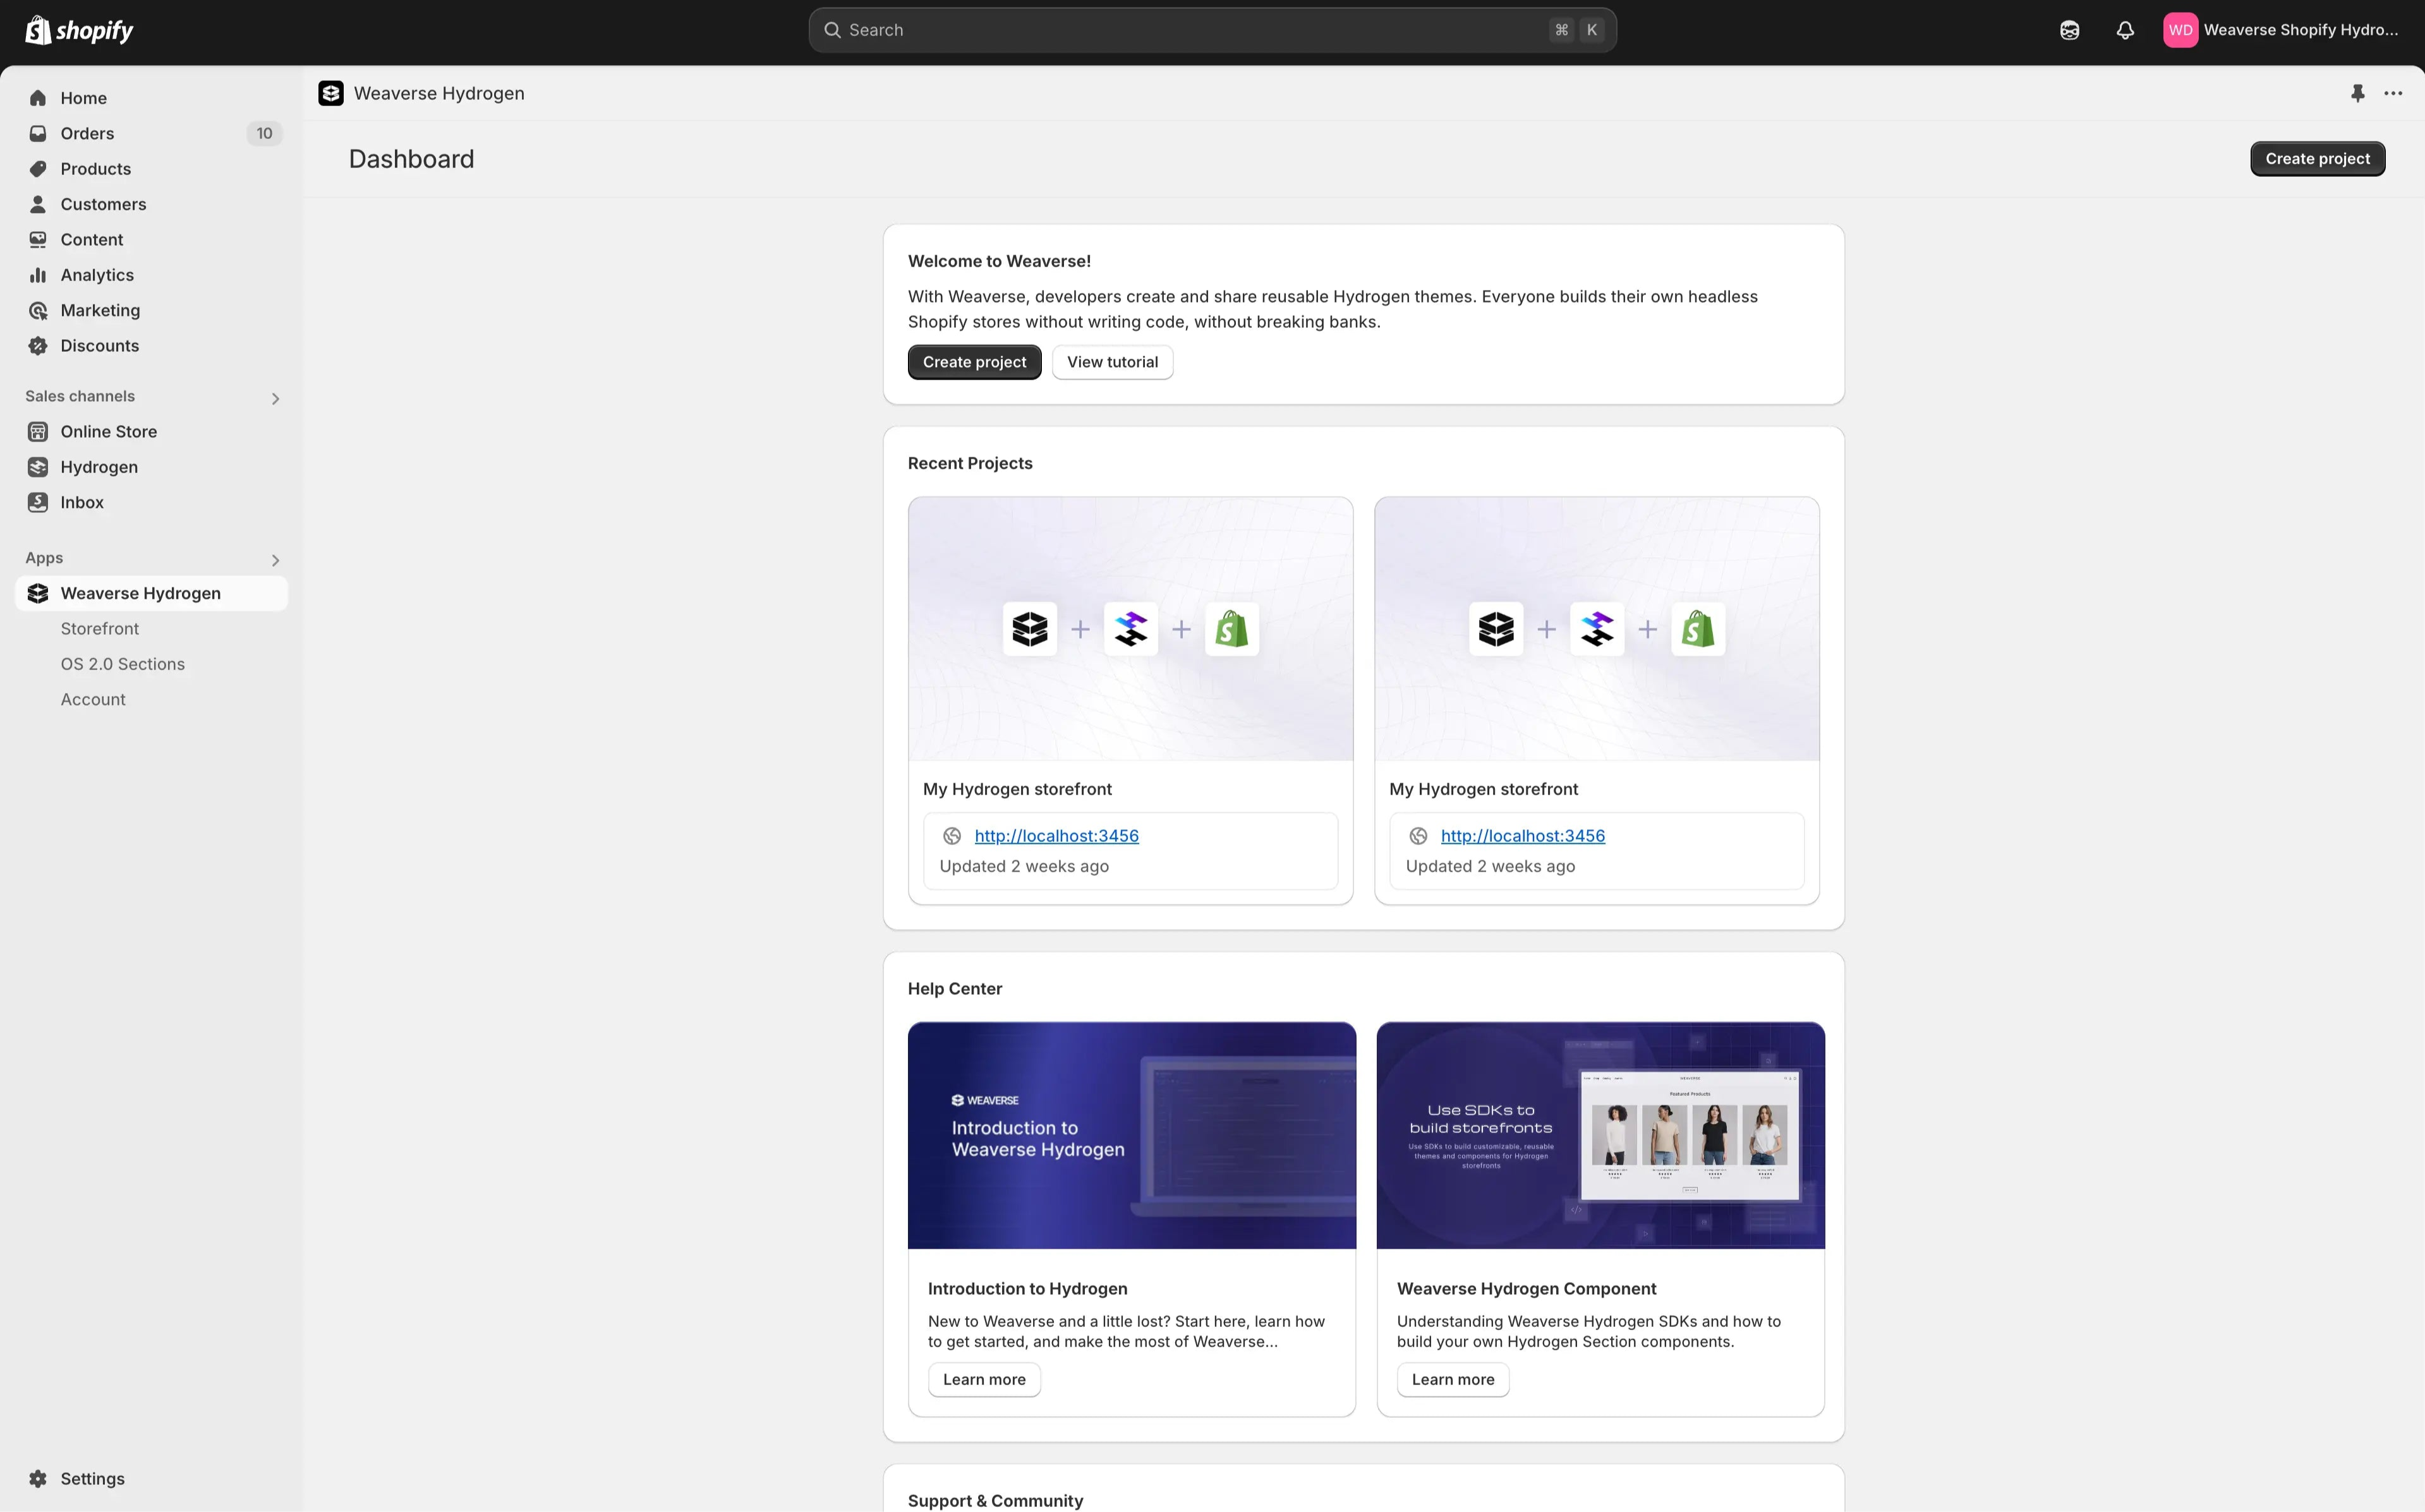Open Analytics menu item
This screenshot has height=1512, width=2425.
[152, 275]
